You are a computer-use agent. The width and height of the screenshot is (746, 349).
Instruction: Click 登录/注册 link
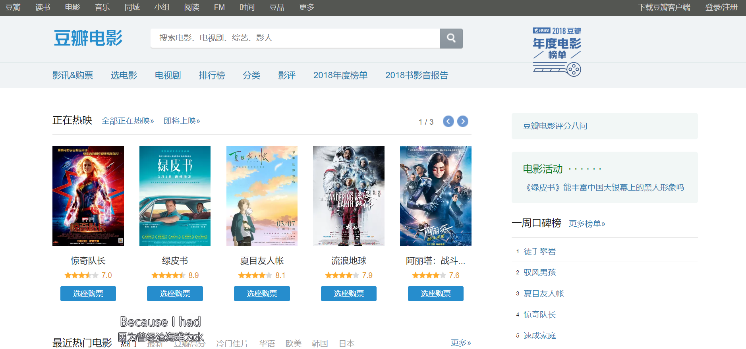point(721,7)
